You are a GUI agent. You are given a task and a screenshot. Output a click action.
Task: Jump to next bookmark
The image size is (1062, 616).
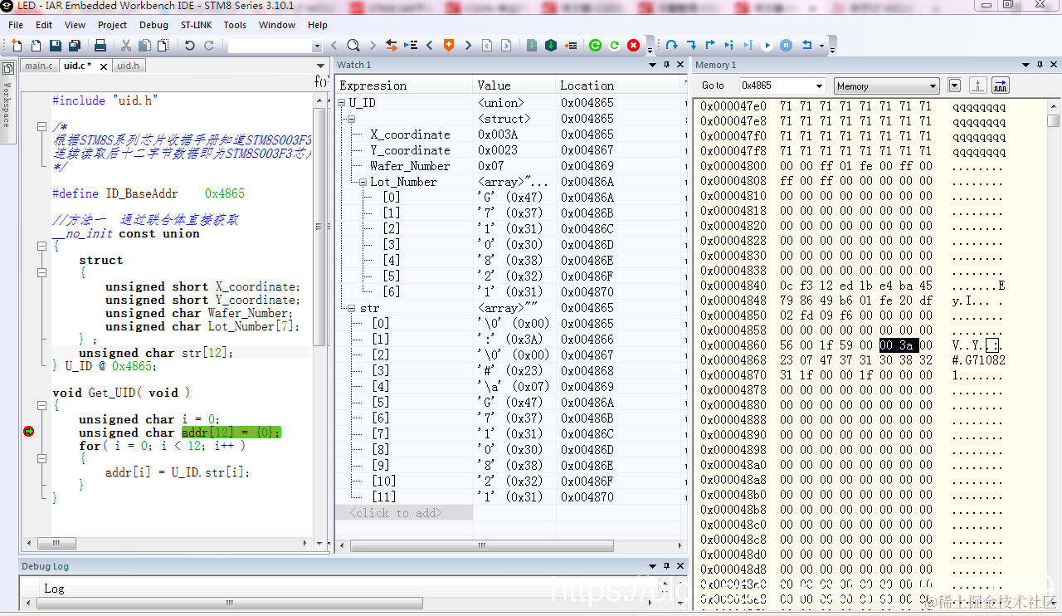pos(468,46)
